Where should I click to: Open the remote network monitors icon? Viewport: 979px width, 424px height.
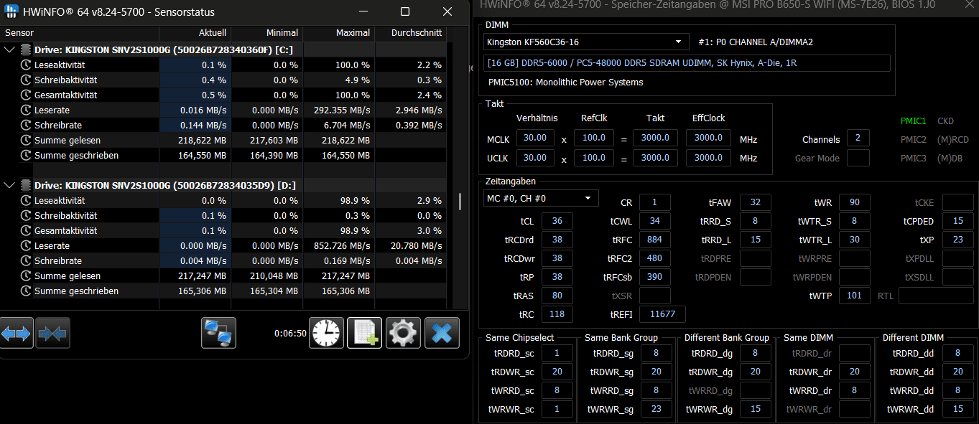[x=218, y=333]
